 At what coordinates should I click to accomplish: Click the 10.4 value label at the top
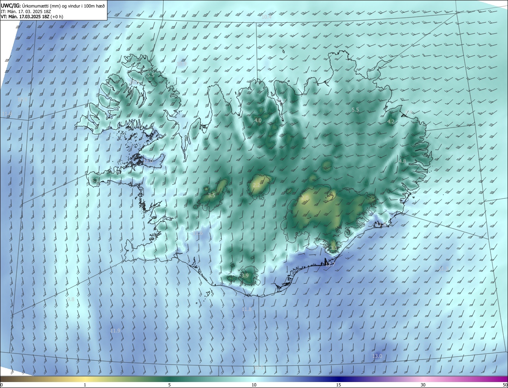(x=266, y=17)
